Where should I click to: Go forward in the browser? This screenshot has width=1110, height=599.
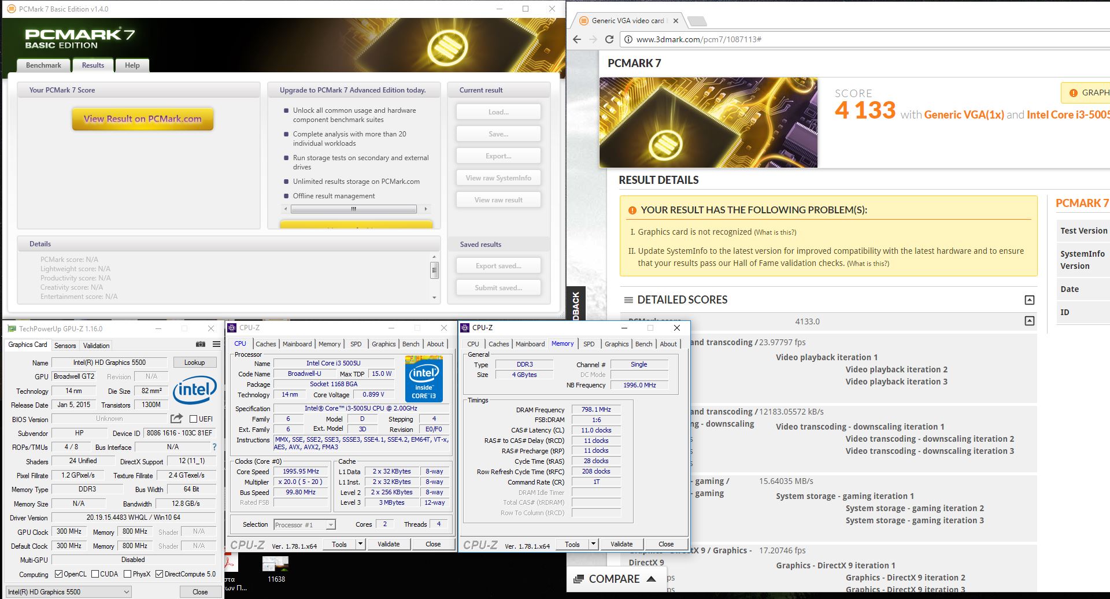coord(593,39)
